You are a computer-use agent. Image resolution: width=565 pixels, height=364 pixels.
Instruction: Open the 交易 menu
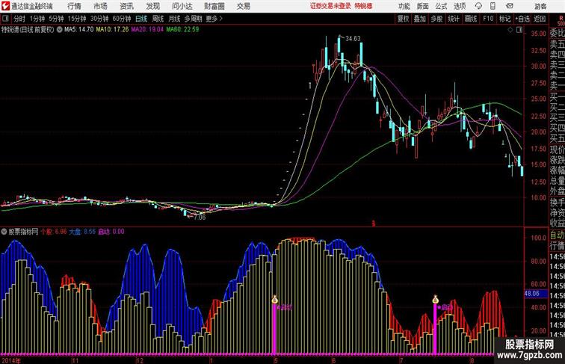[243, 6]
